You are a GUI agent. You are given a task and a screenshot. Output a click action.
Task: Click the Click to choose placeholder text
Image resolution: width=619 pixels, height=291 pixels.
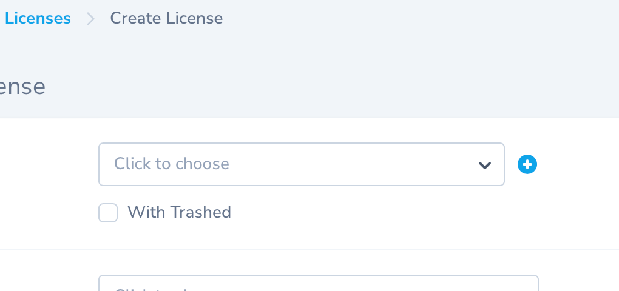tap(172, 164)
